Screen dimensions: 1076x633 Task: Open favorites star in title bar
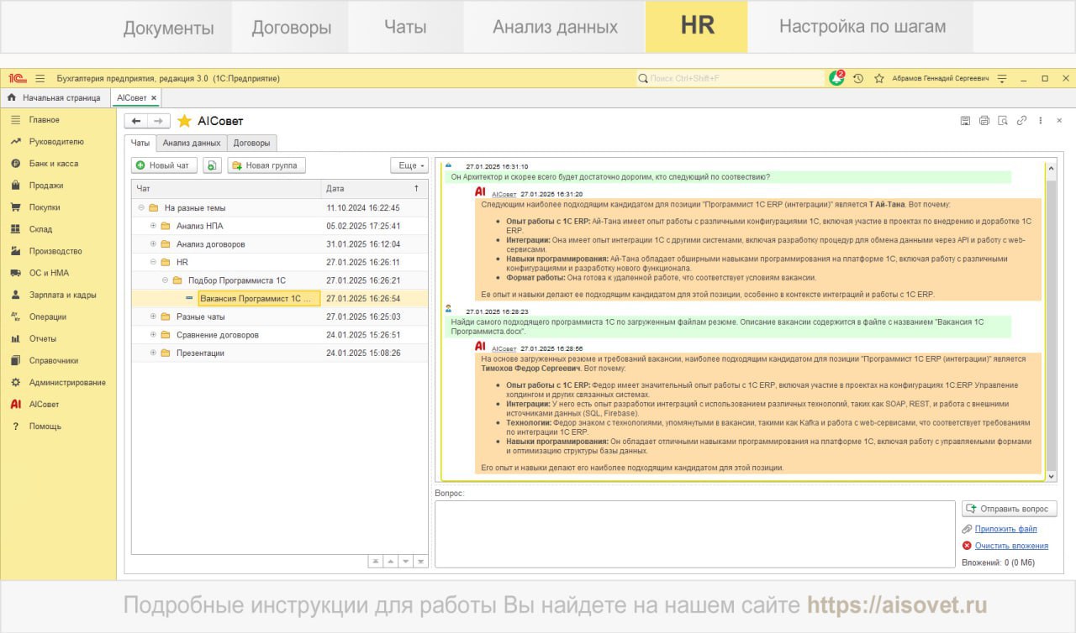(879, 78)
